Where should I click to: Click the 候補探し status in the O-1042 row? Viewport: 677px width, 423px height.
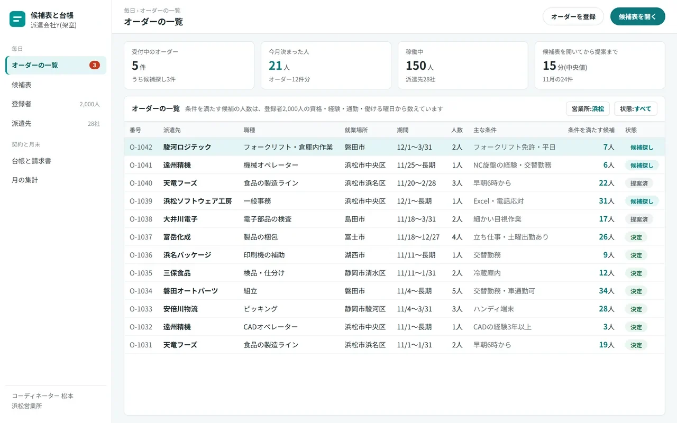pos(642,148)
